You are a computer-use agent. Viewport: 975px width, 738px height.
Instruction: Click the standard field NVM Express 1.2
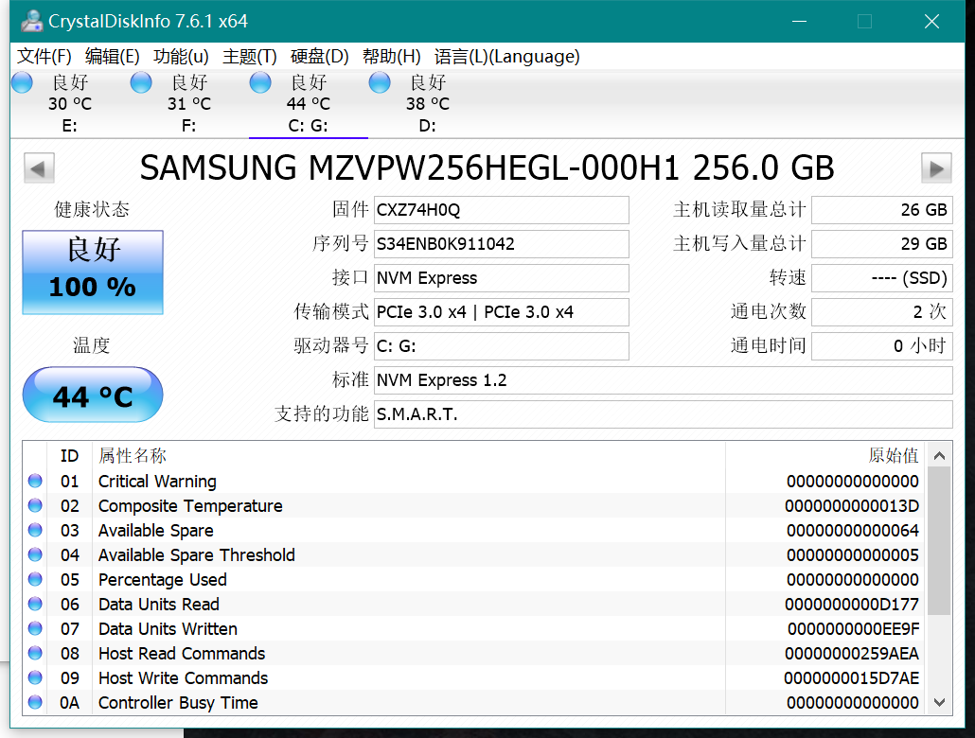664,379
